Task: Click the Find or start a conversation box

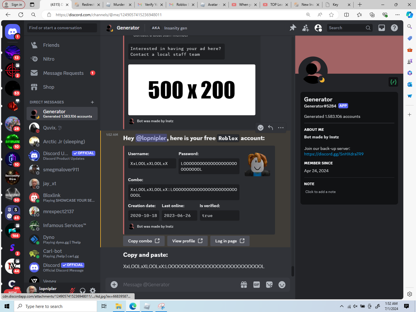Action: coord(62,28)
